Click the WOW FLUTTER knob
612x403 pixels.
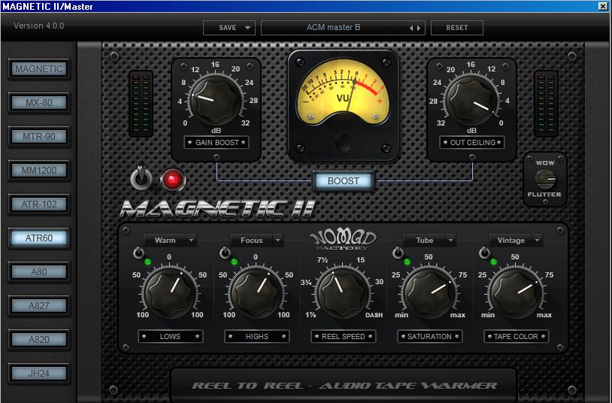(545, 179)
